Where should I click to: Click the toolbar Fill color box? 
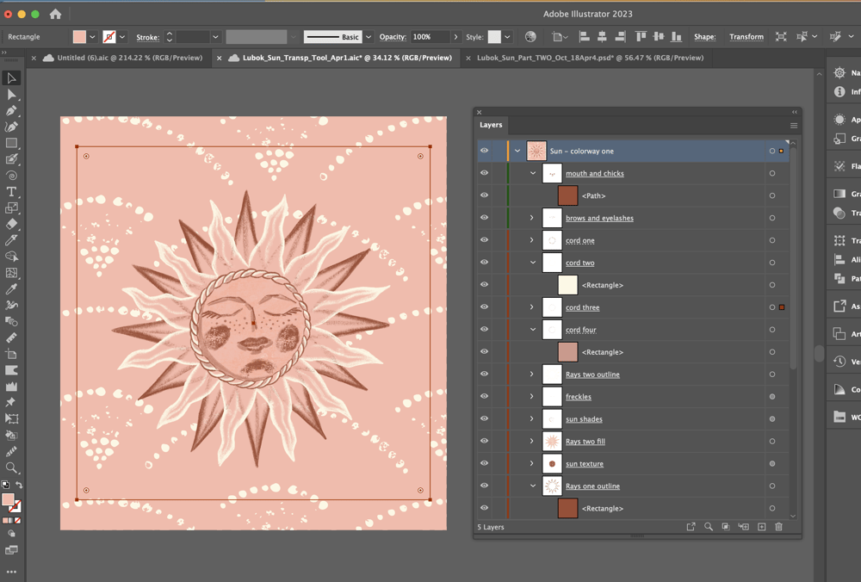[x=8, y=499]
